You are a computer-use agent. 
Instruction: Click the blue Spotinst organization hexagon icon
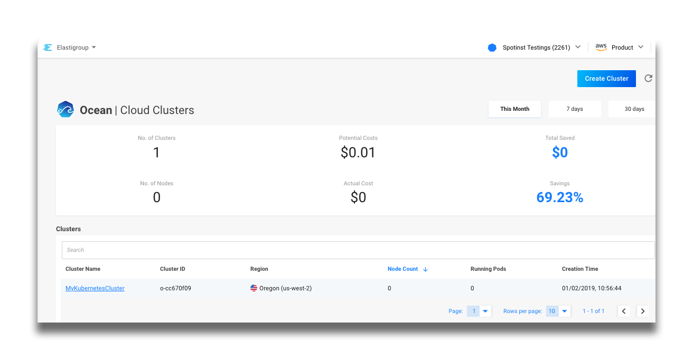(x=492, y=48)
